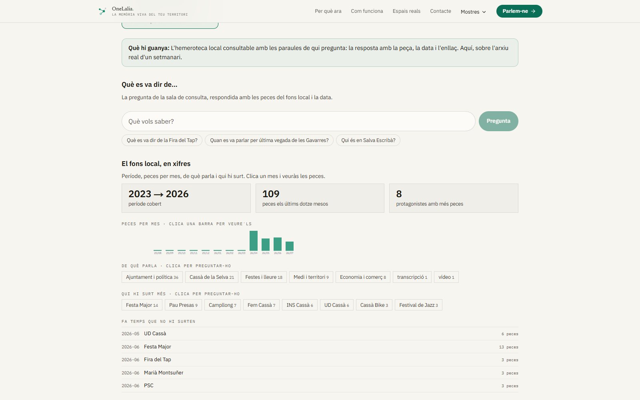
Task: Click the INS Cassà tag
Action: [x=300, y=305]
